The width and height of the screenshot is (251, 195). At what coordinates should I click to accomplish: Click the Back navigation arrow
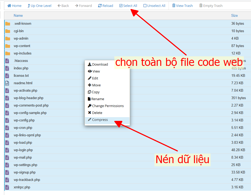pos(63,5)
